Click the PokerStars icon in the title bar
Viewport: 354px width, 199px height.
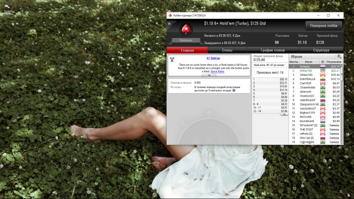pyautogui.click(x=170, y=15)
